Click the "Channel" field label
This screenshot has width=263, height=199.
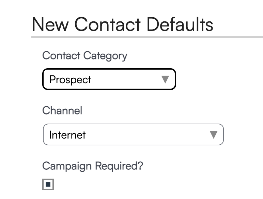point(62,111)
